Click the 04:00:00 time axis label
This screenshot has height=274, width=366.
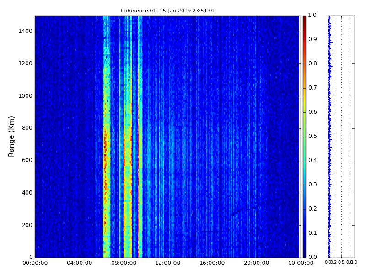pos(79,263)
